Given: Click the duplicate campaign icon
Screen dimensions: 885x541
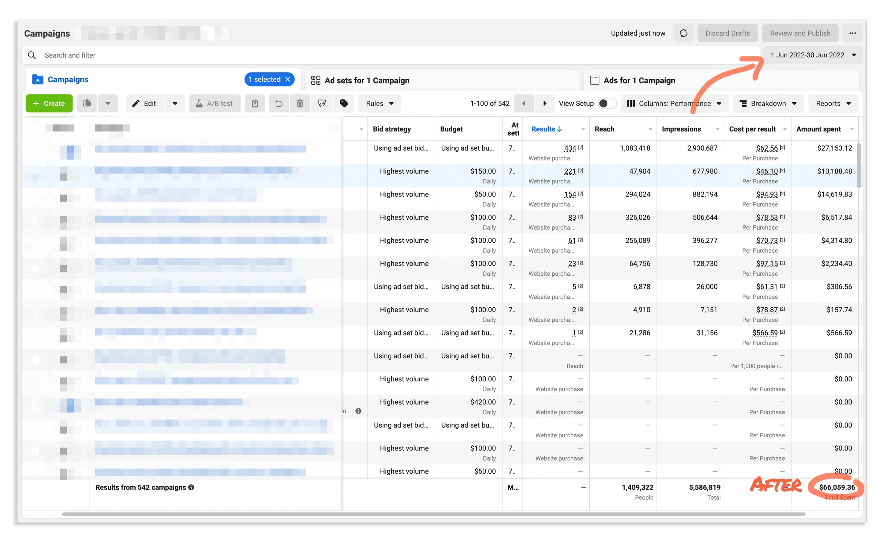Looking at the screenshot, I should (87, 103).
